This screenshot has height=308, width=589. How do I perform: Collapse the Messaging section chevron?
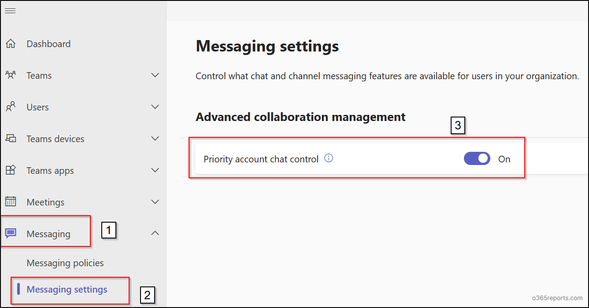155,234
